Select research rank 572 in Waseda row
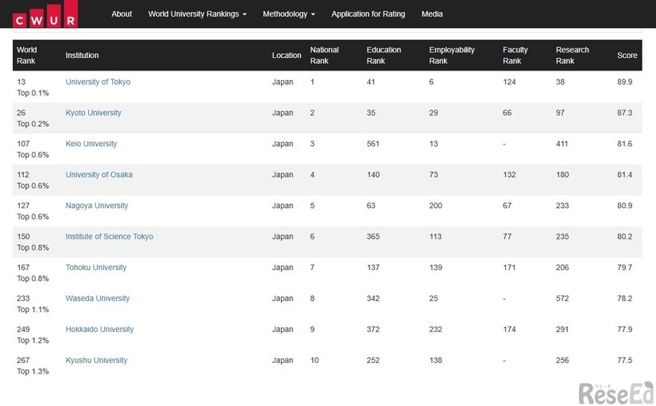This screenshot has height=406, width=656. [562, 299]
